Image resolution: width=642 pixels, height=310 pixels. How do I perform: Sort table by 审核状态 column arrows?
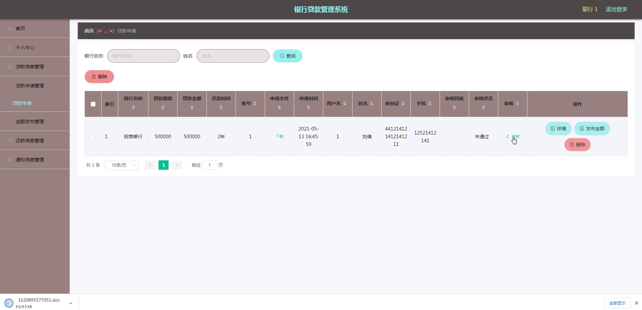point(483,107)
